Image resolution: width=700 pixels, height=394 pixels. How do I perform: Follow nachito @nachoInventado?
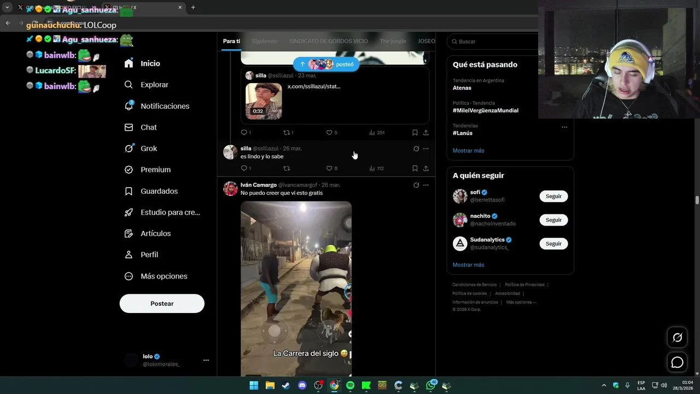553,220
